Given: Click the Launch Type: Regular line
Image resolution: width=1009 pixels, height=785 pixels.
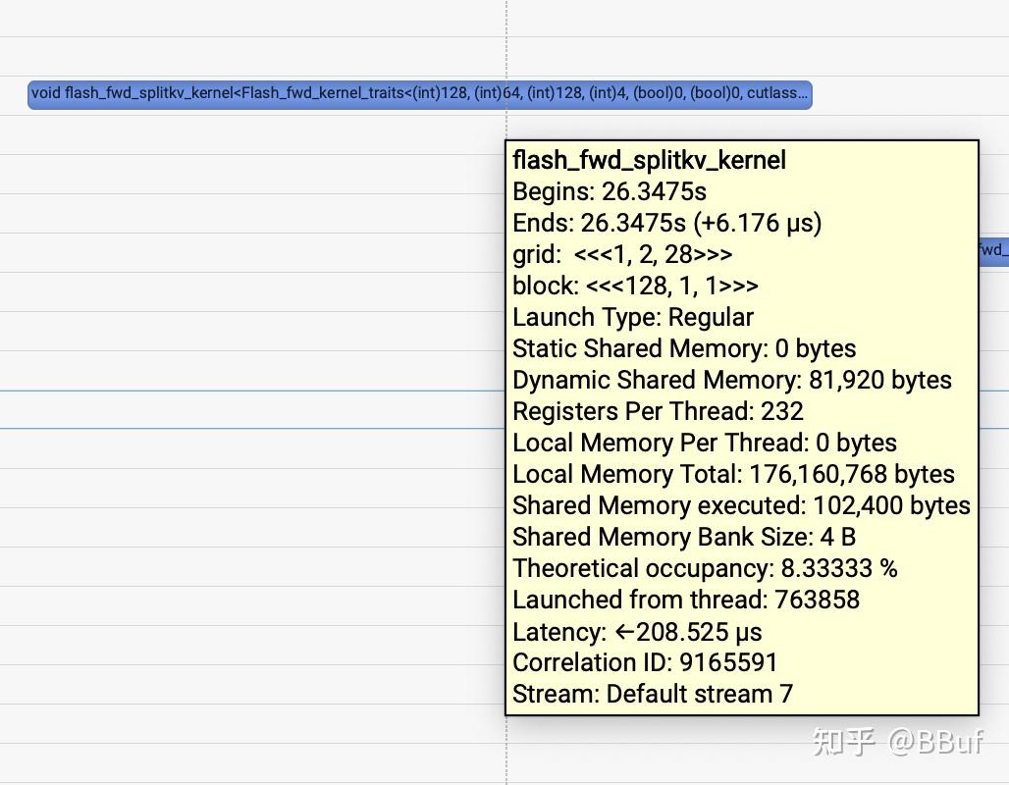Looking at the screenshot, I should [x=632, y=317].
